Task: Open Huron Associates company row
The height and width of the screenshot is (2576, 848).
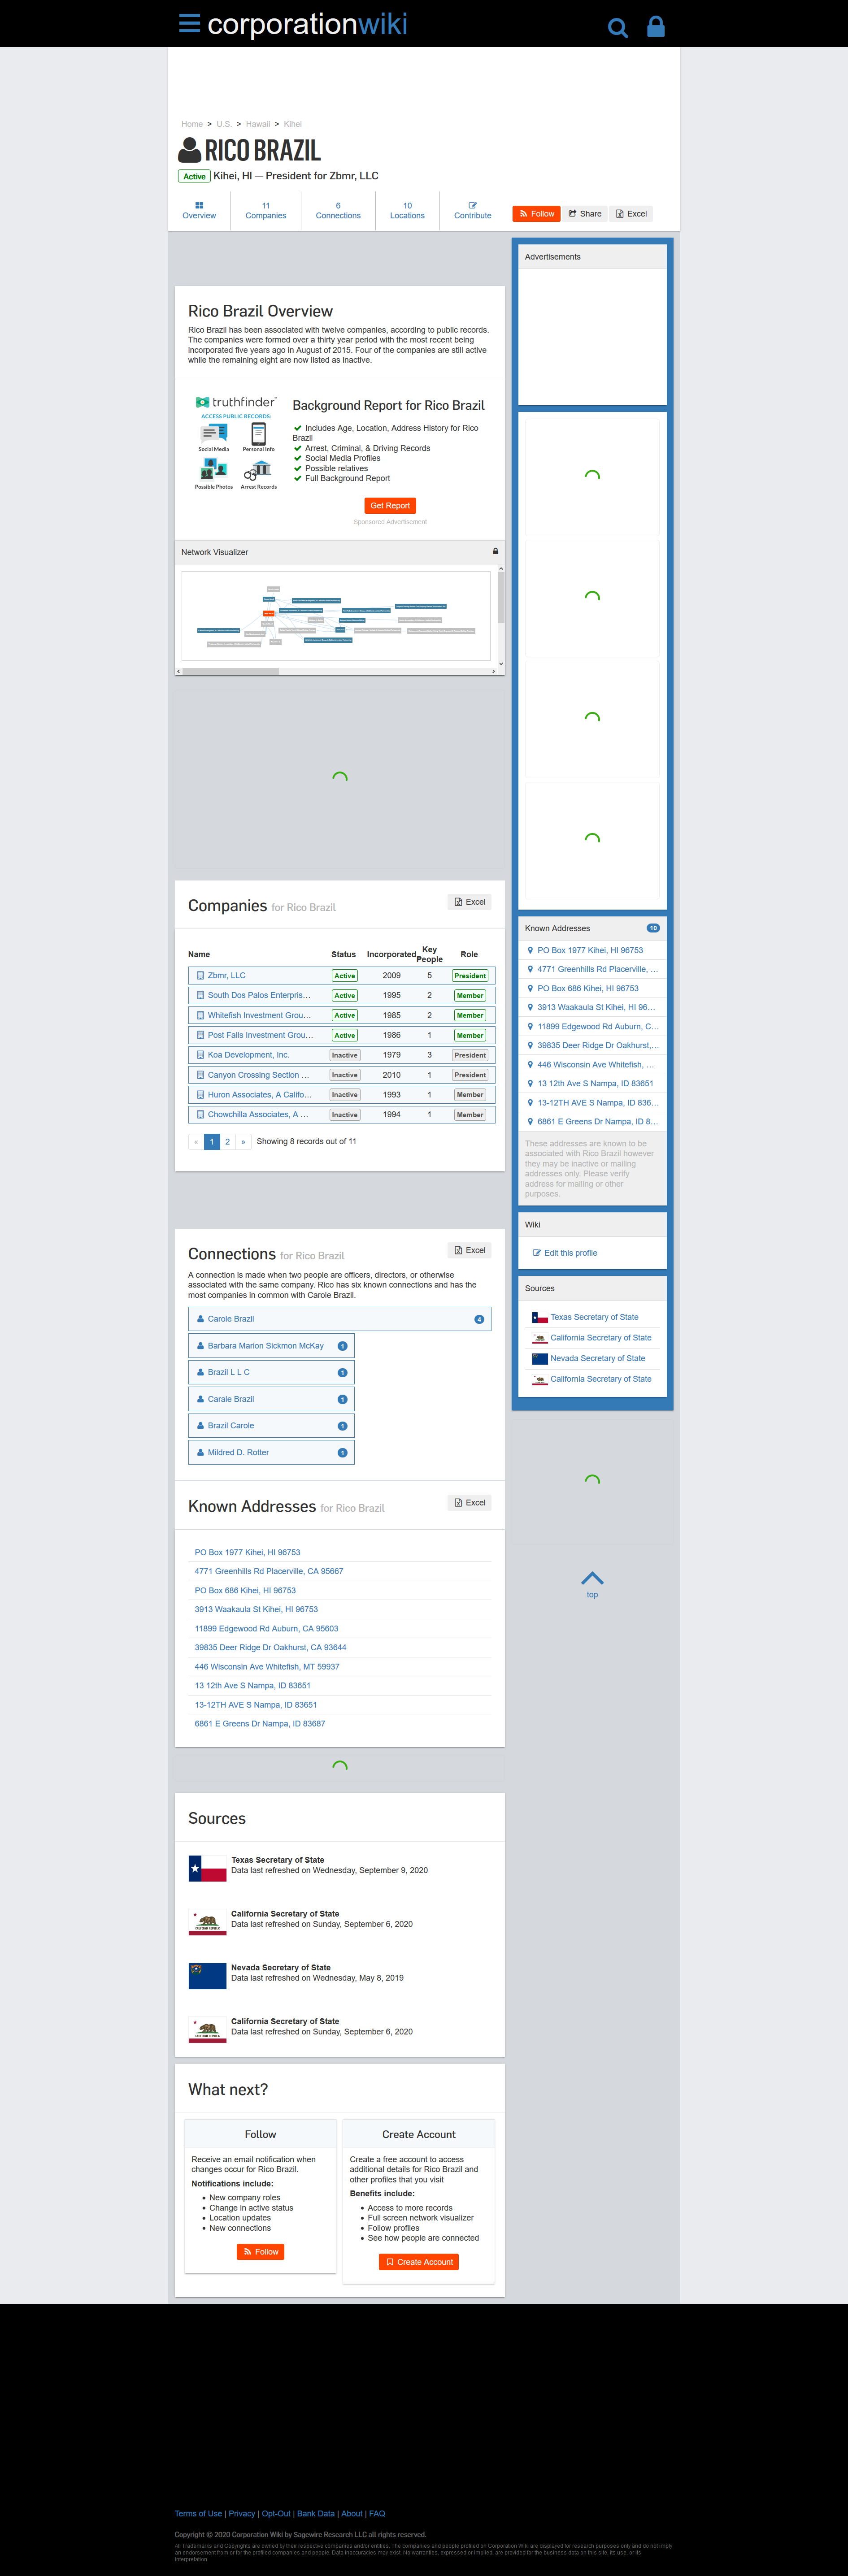Action: pyautogui.click(x=342, y=1095)
